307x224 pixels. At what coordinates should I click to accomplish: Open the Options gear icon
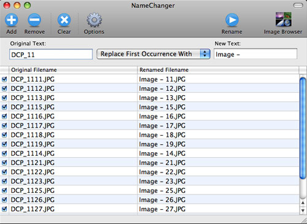coord(94,20)
